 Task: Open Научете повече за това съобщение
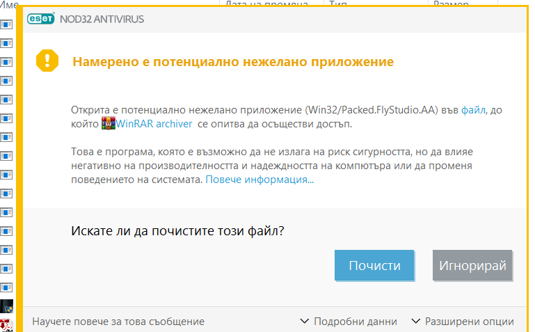[118, 322]
